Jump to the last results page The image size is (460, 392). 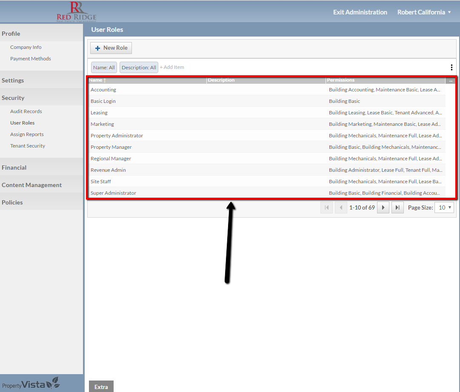click(x=397, y=207)
